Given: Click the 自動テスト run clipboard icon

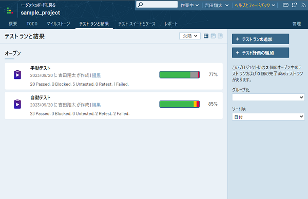Looking at the screenshot, I should 17,104.
